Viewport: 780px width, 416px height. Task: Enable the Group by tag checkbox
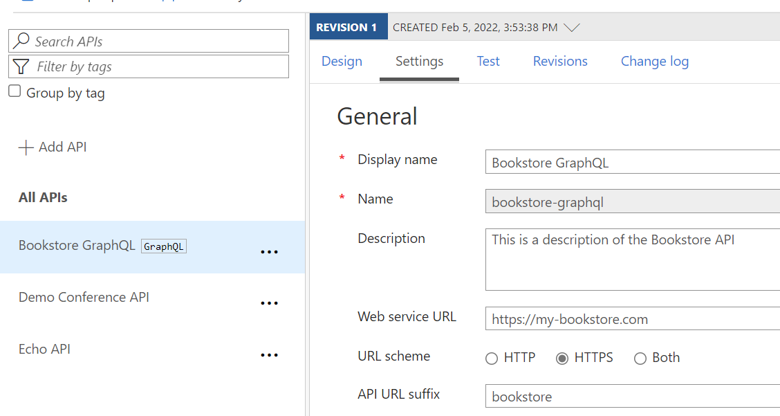pos(15,91)
